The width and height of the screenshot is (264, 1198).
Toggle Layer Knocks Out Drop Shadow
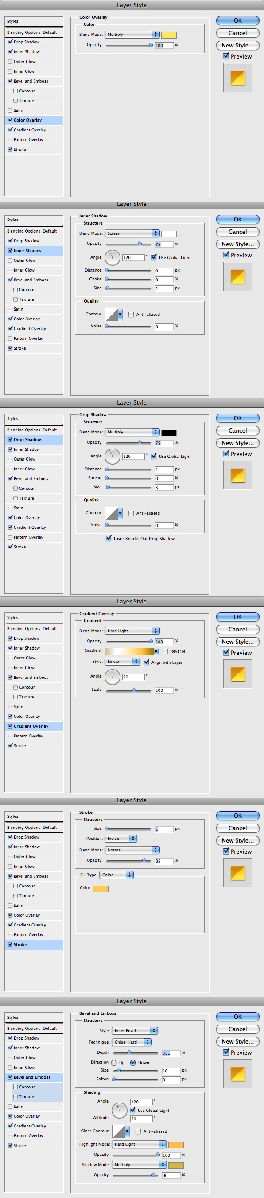tap(109, 539)
